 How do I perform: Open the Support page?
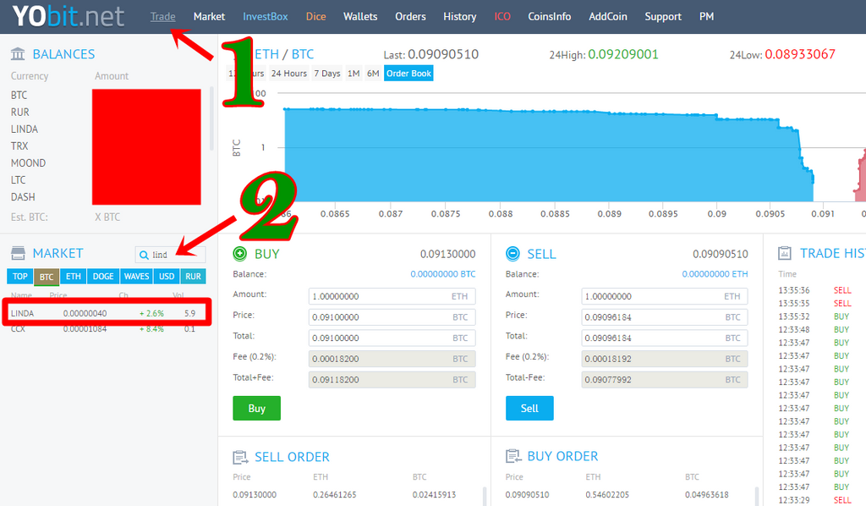[663, 17]
